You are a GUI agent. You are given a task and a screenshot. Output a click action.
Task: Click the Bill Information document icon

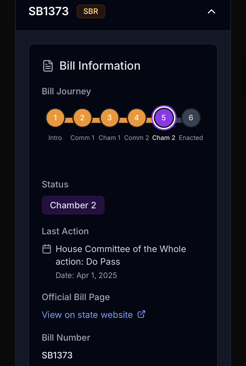[48, 66]
